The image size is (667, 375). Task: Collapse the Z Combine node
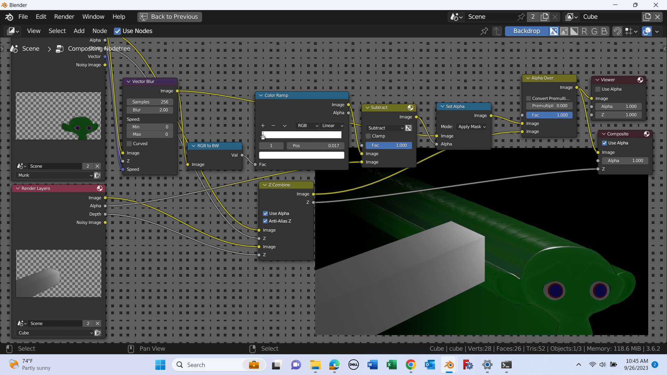265,185
